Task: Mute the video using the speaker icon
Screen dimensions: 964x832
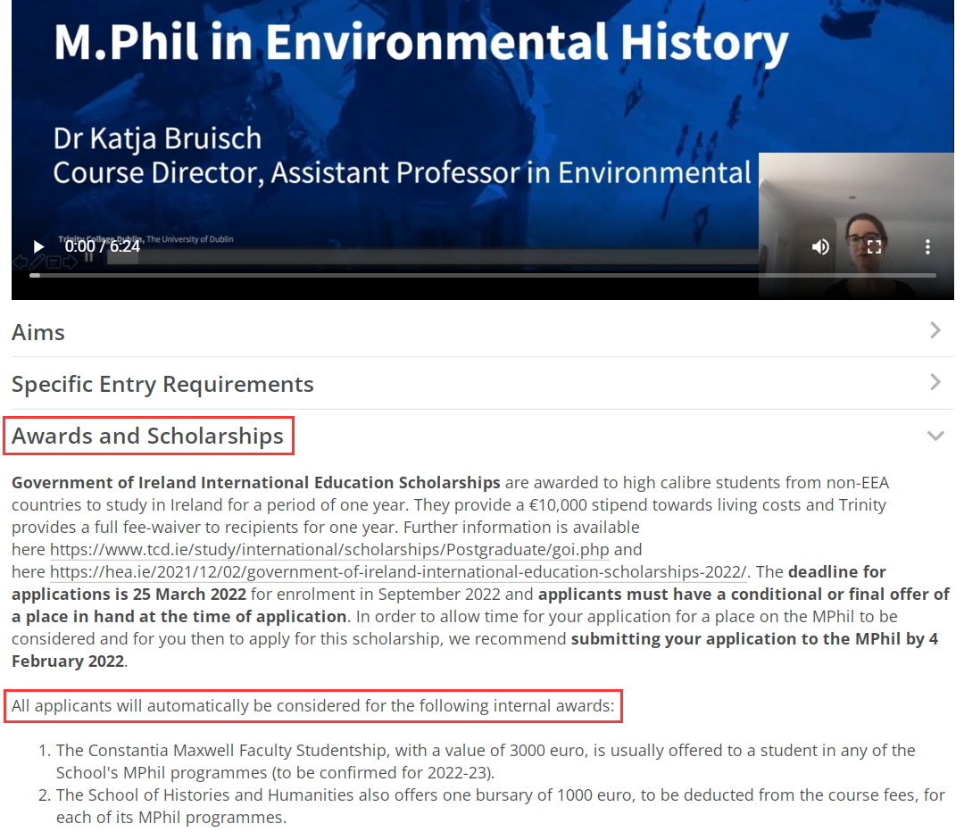Action: coord(820,246)
